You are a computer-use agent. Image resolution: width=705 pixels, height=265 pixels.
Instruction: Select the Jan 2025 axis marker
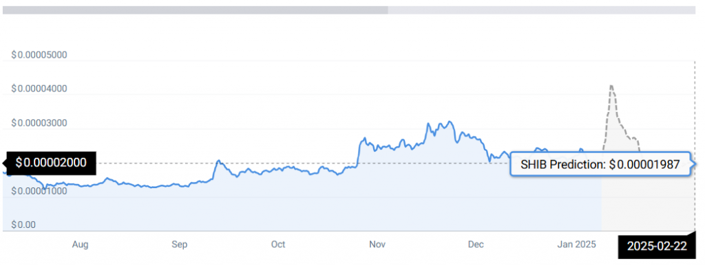click(576, 244)
